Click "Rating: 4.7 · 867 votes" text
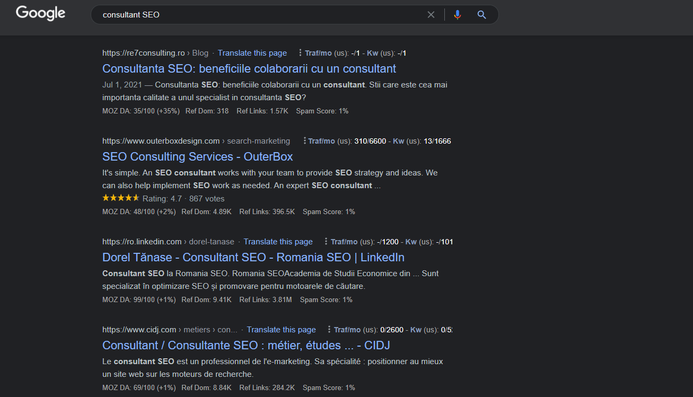 click(x=183, y=199)
